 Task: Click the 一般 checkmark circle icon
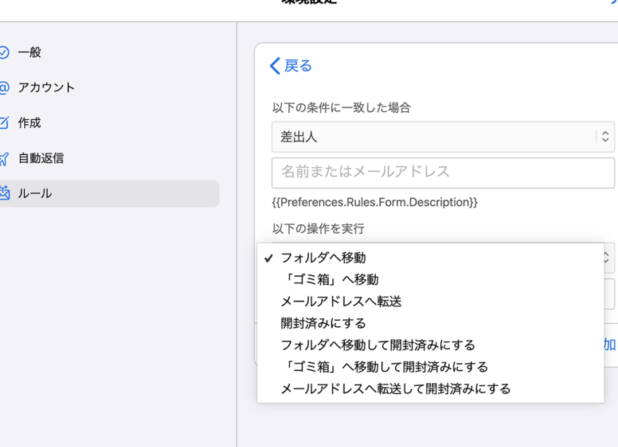click(4, 52)
